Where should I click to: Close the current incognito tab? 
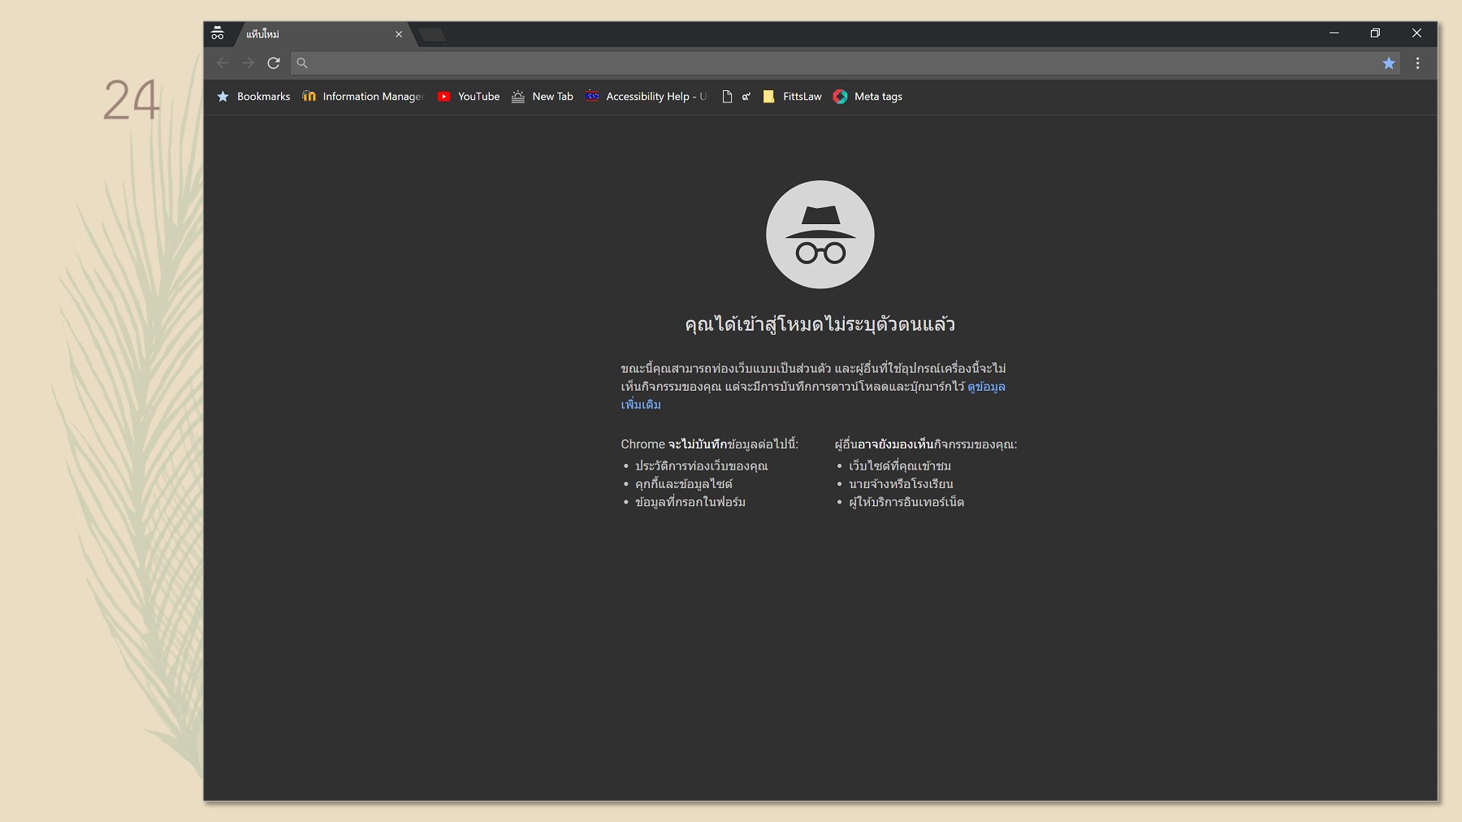coord(399,34)
